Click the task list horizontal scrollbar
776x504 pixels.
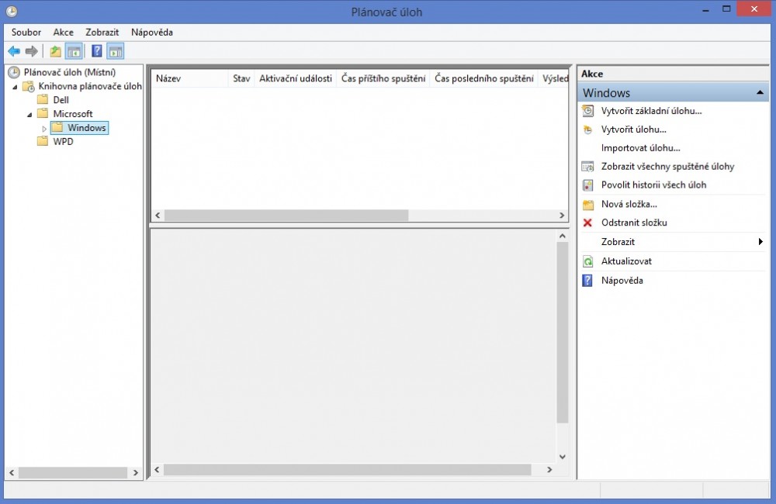tap(286, 216)
